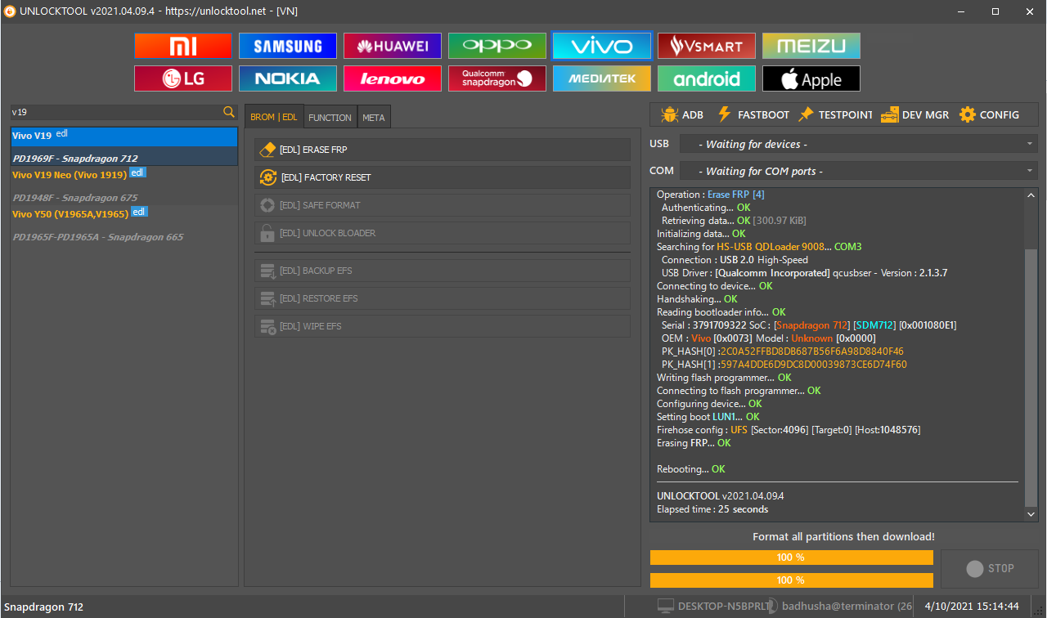Click the search magnifier icon
This screenshot has width=1047, height=618.
pos(229,112)
